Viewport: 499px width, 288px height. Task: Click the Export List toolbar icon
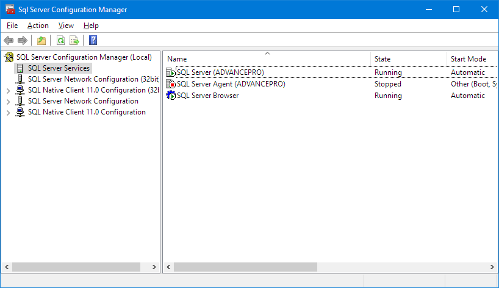pos(74,41)
